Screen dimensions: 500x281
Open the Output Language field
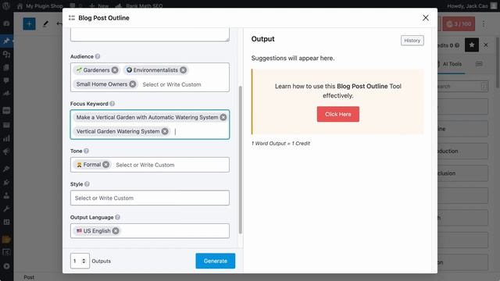pyautogui.click(x=149, y=231)
